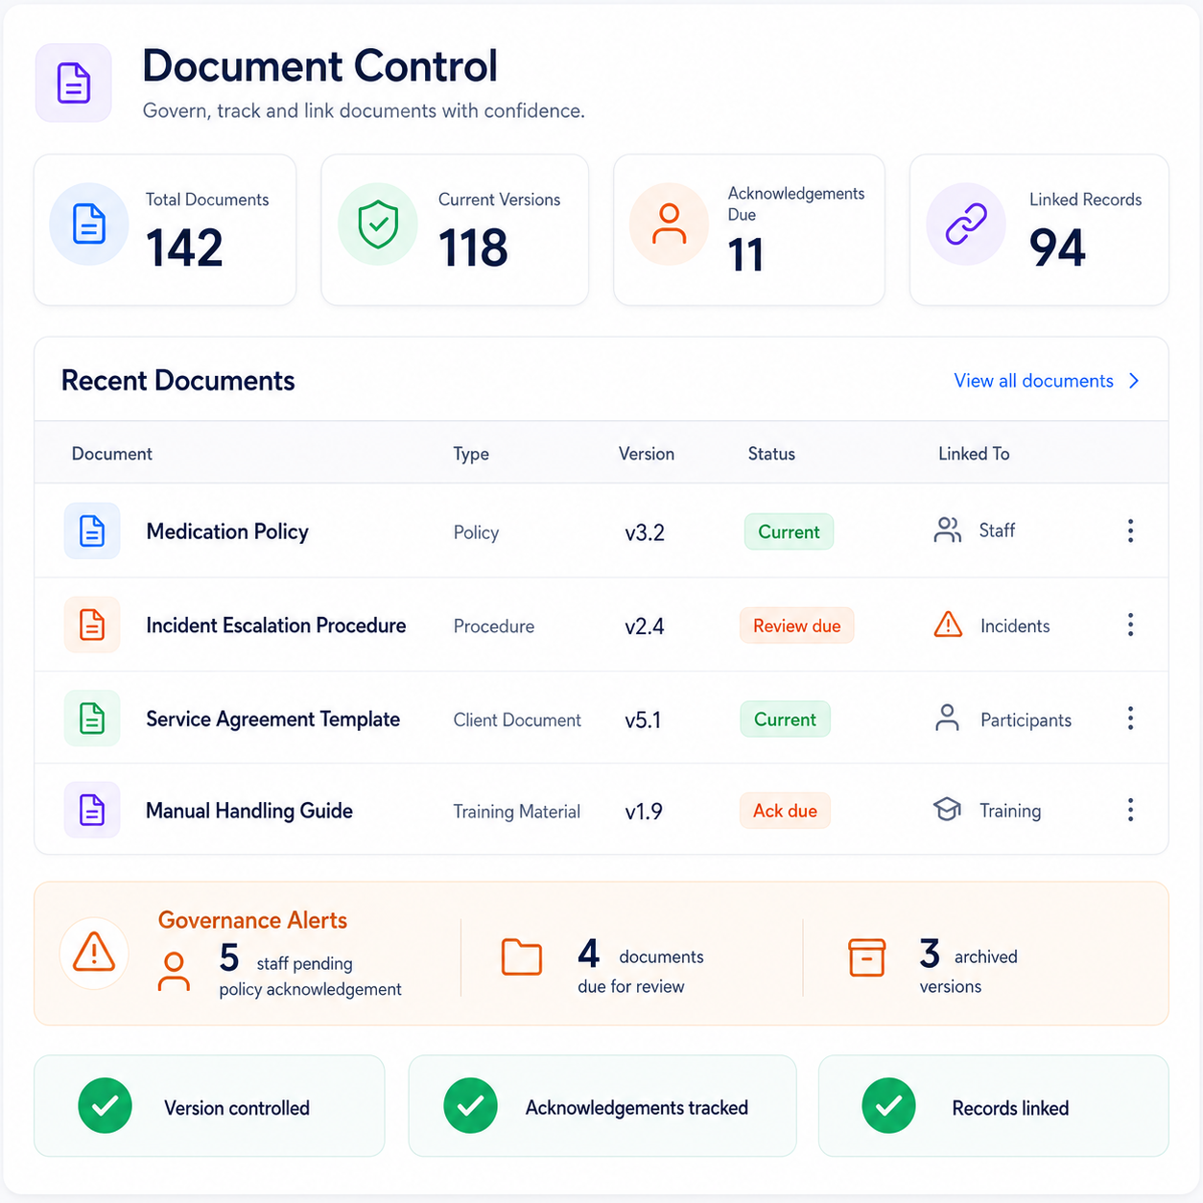The height and width of the screenshot is (1203, 1203).
Task: Click the Linked Records chain link icon
Action: 966,224
